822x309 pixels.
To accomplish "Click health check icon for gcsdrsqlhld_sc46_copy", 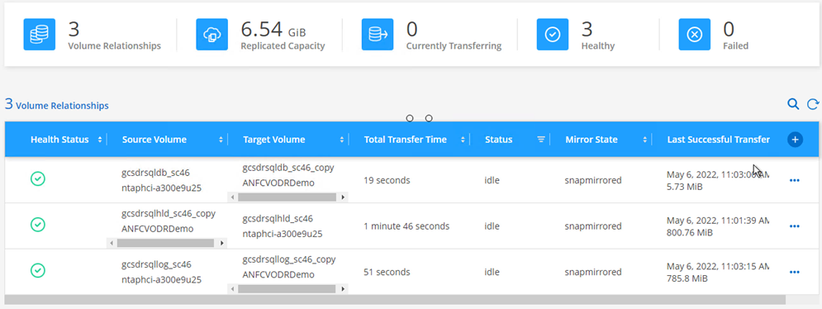I will (38, 225).
